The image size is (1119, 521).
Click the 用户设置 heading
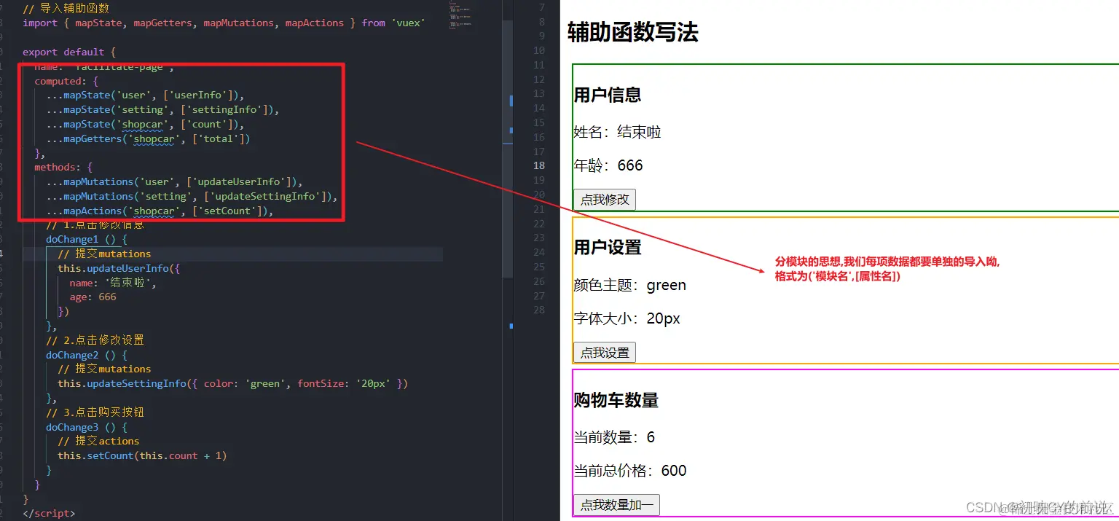pyautogui.click(x=608, y=248)
